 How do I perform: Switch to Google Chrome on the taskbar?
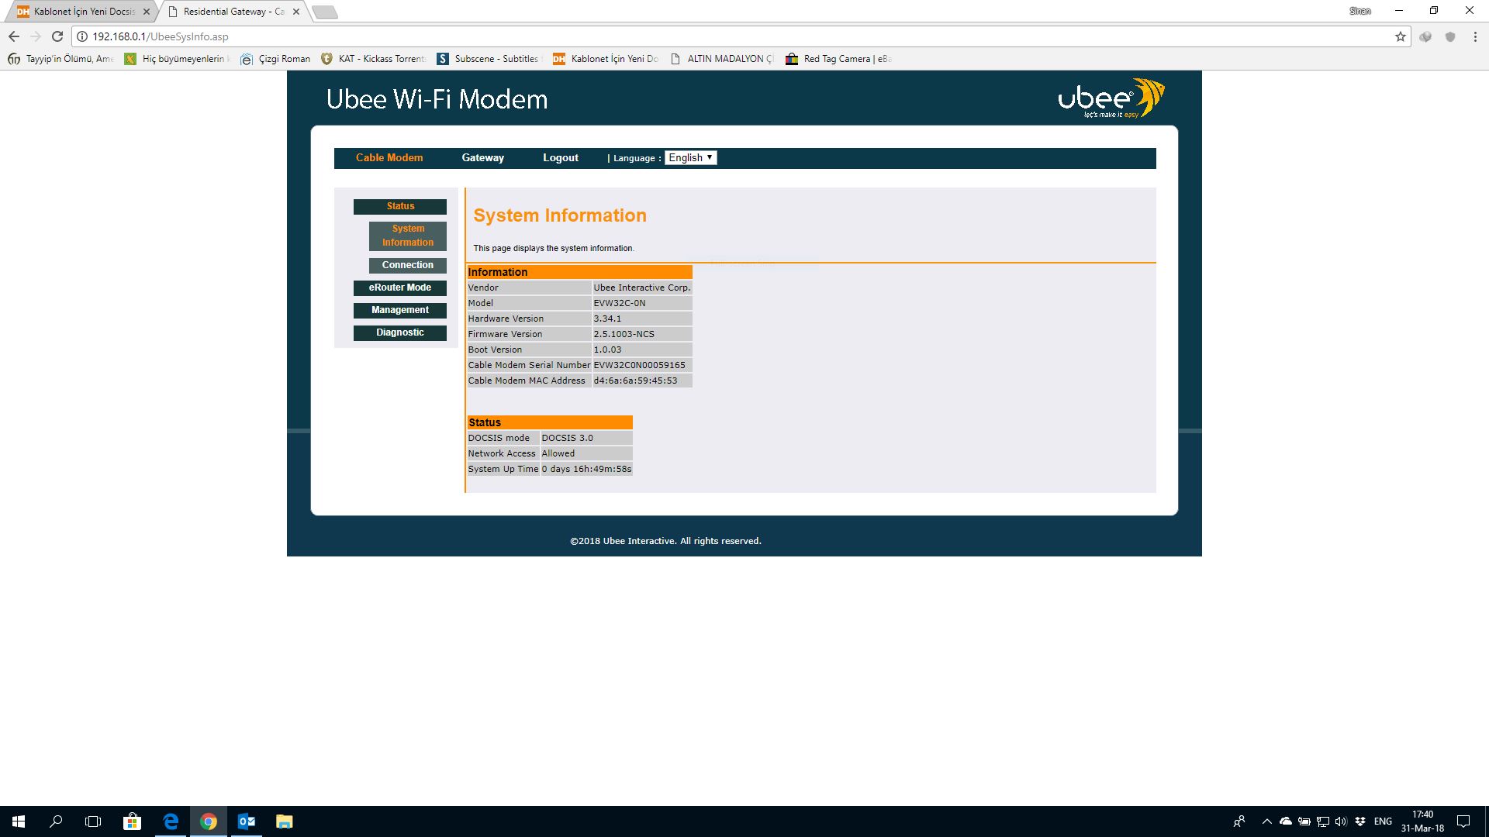(209, 821)
